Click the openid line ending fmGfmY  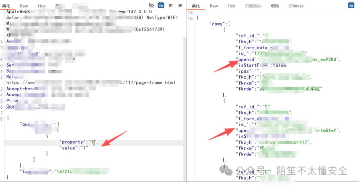click(289, 130)
